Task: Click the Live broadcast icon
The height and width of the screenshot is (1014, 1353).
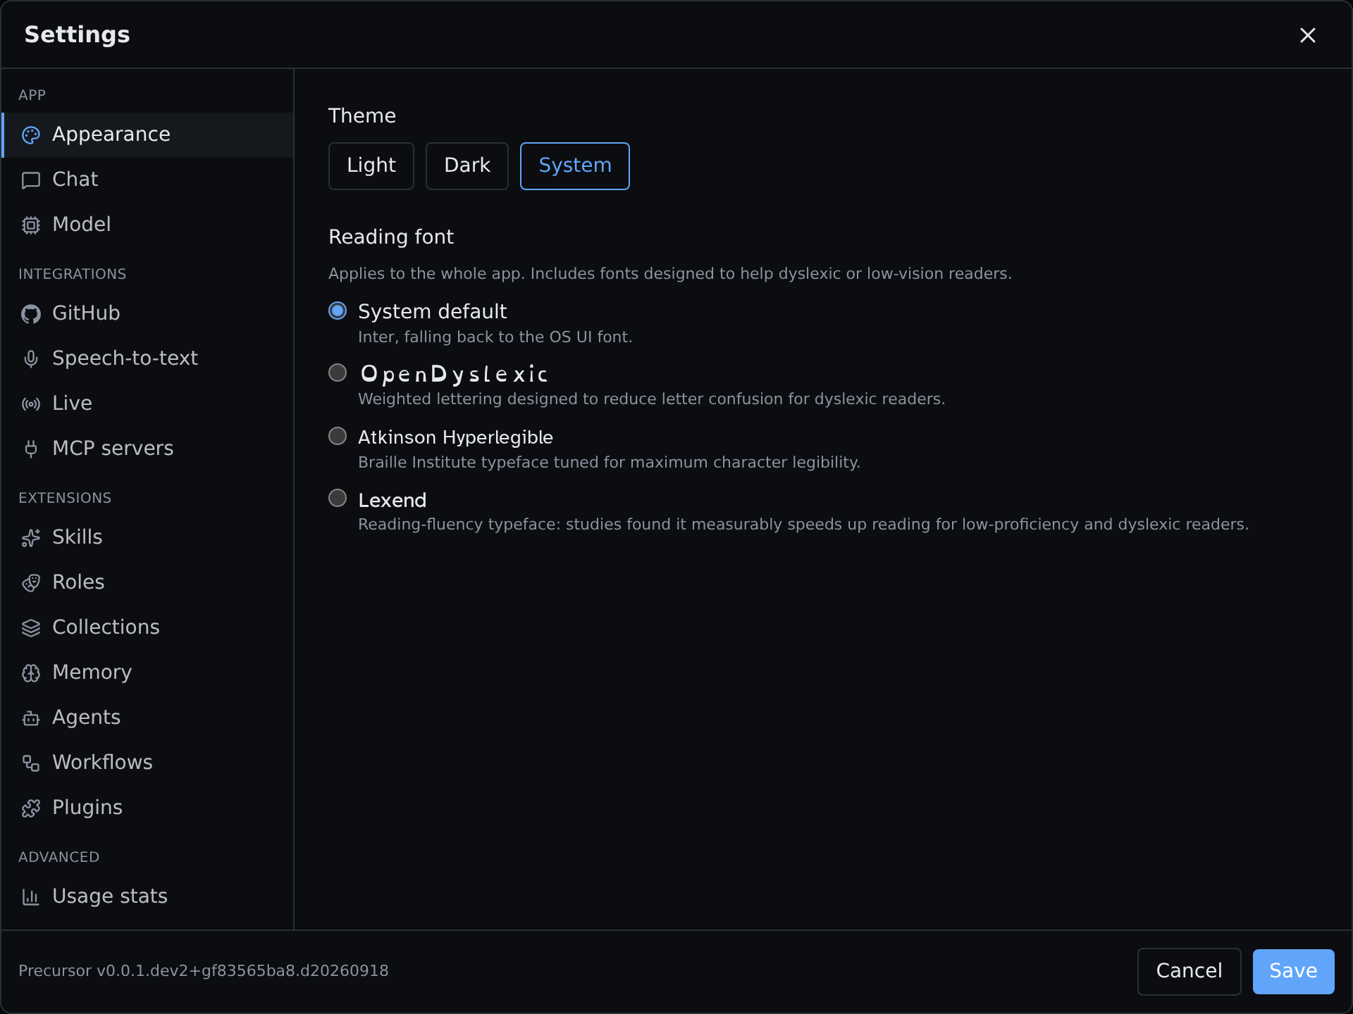Action: point(31,404)
